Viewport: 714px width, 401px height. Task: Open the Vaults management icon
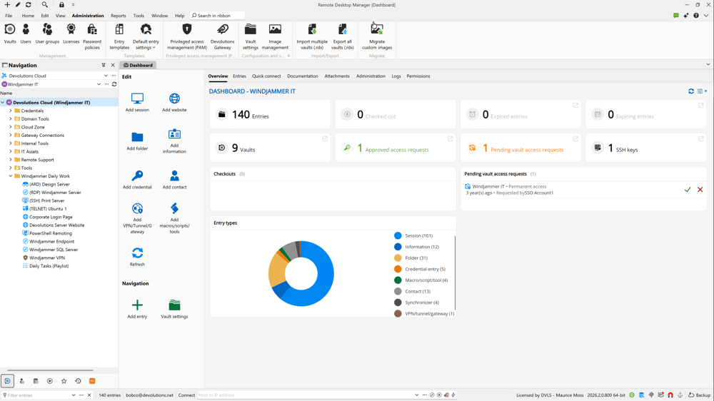click(9, 34)
